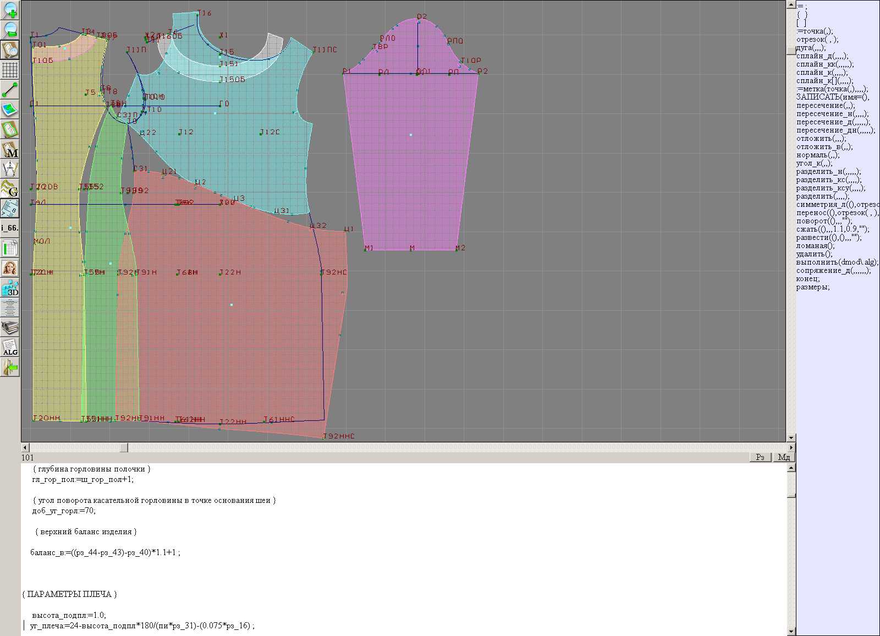
Task: Click the code editor scrollbar down arrow
Action: pyautogui.click(x=791, y=632)
